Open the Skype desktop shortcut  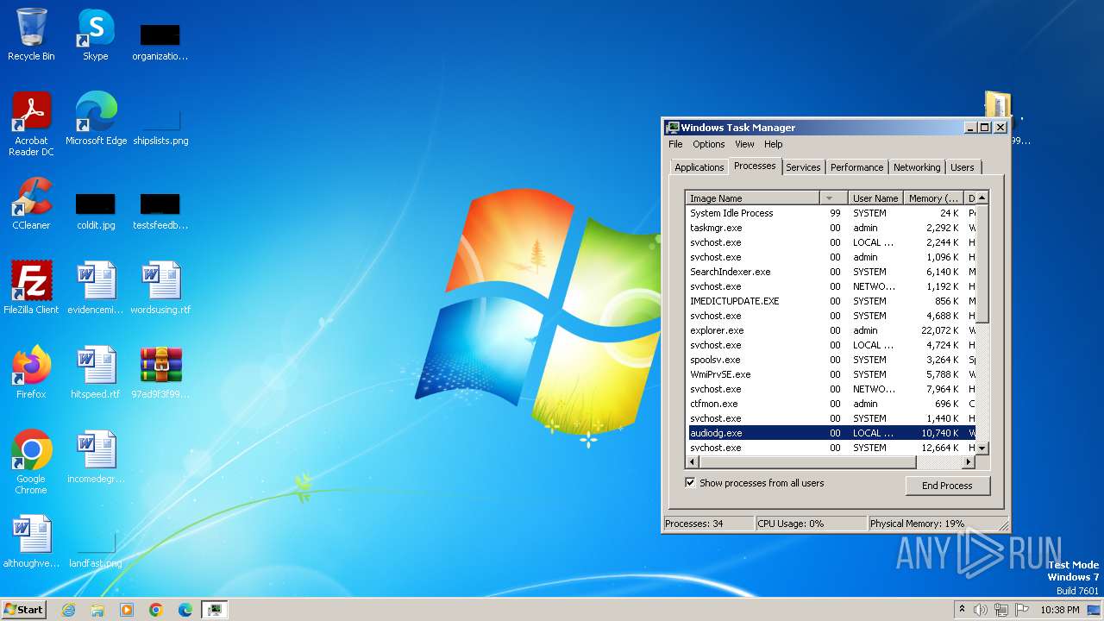click(x=95, y=34)
